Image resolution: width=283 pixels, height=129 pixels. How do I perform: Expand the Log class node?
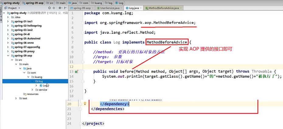[36, 85]
